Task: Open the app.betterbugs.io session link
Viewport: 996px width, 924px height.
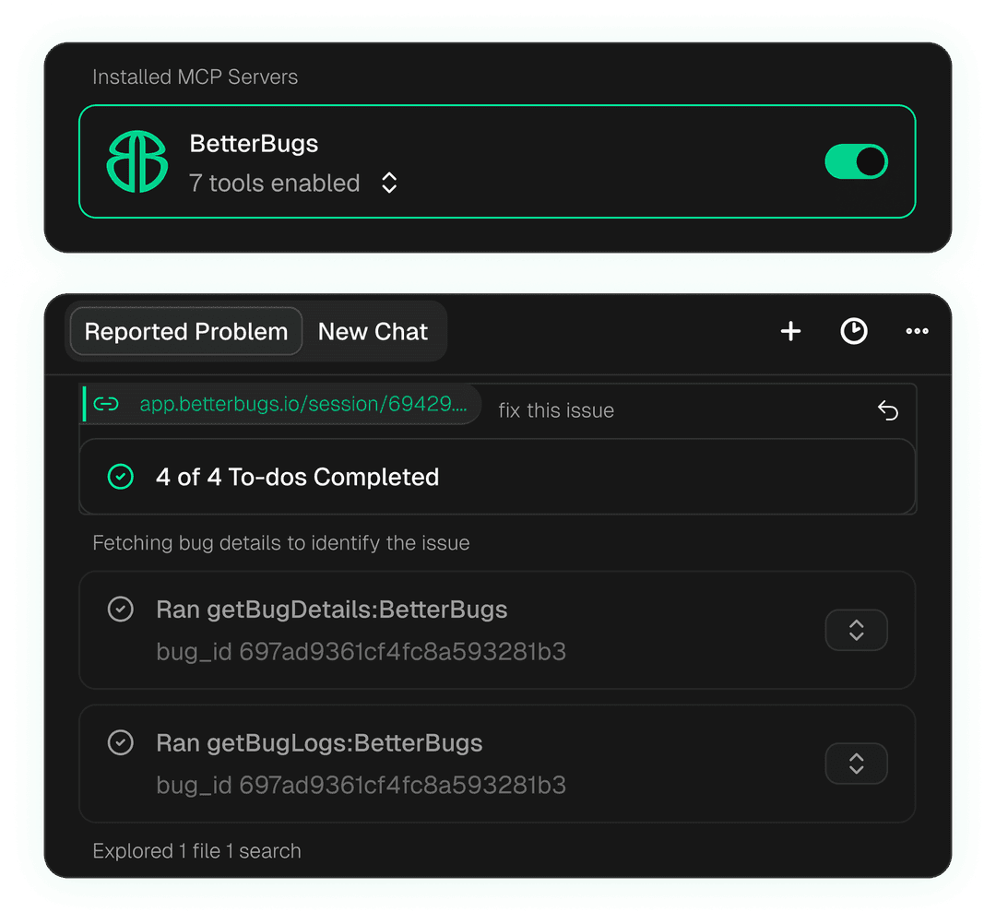Action: [x=303, y=404]
